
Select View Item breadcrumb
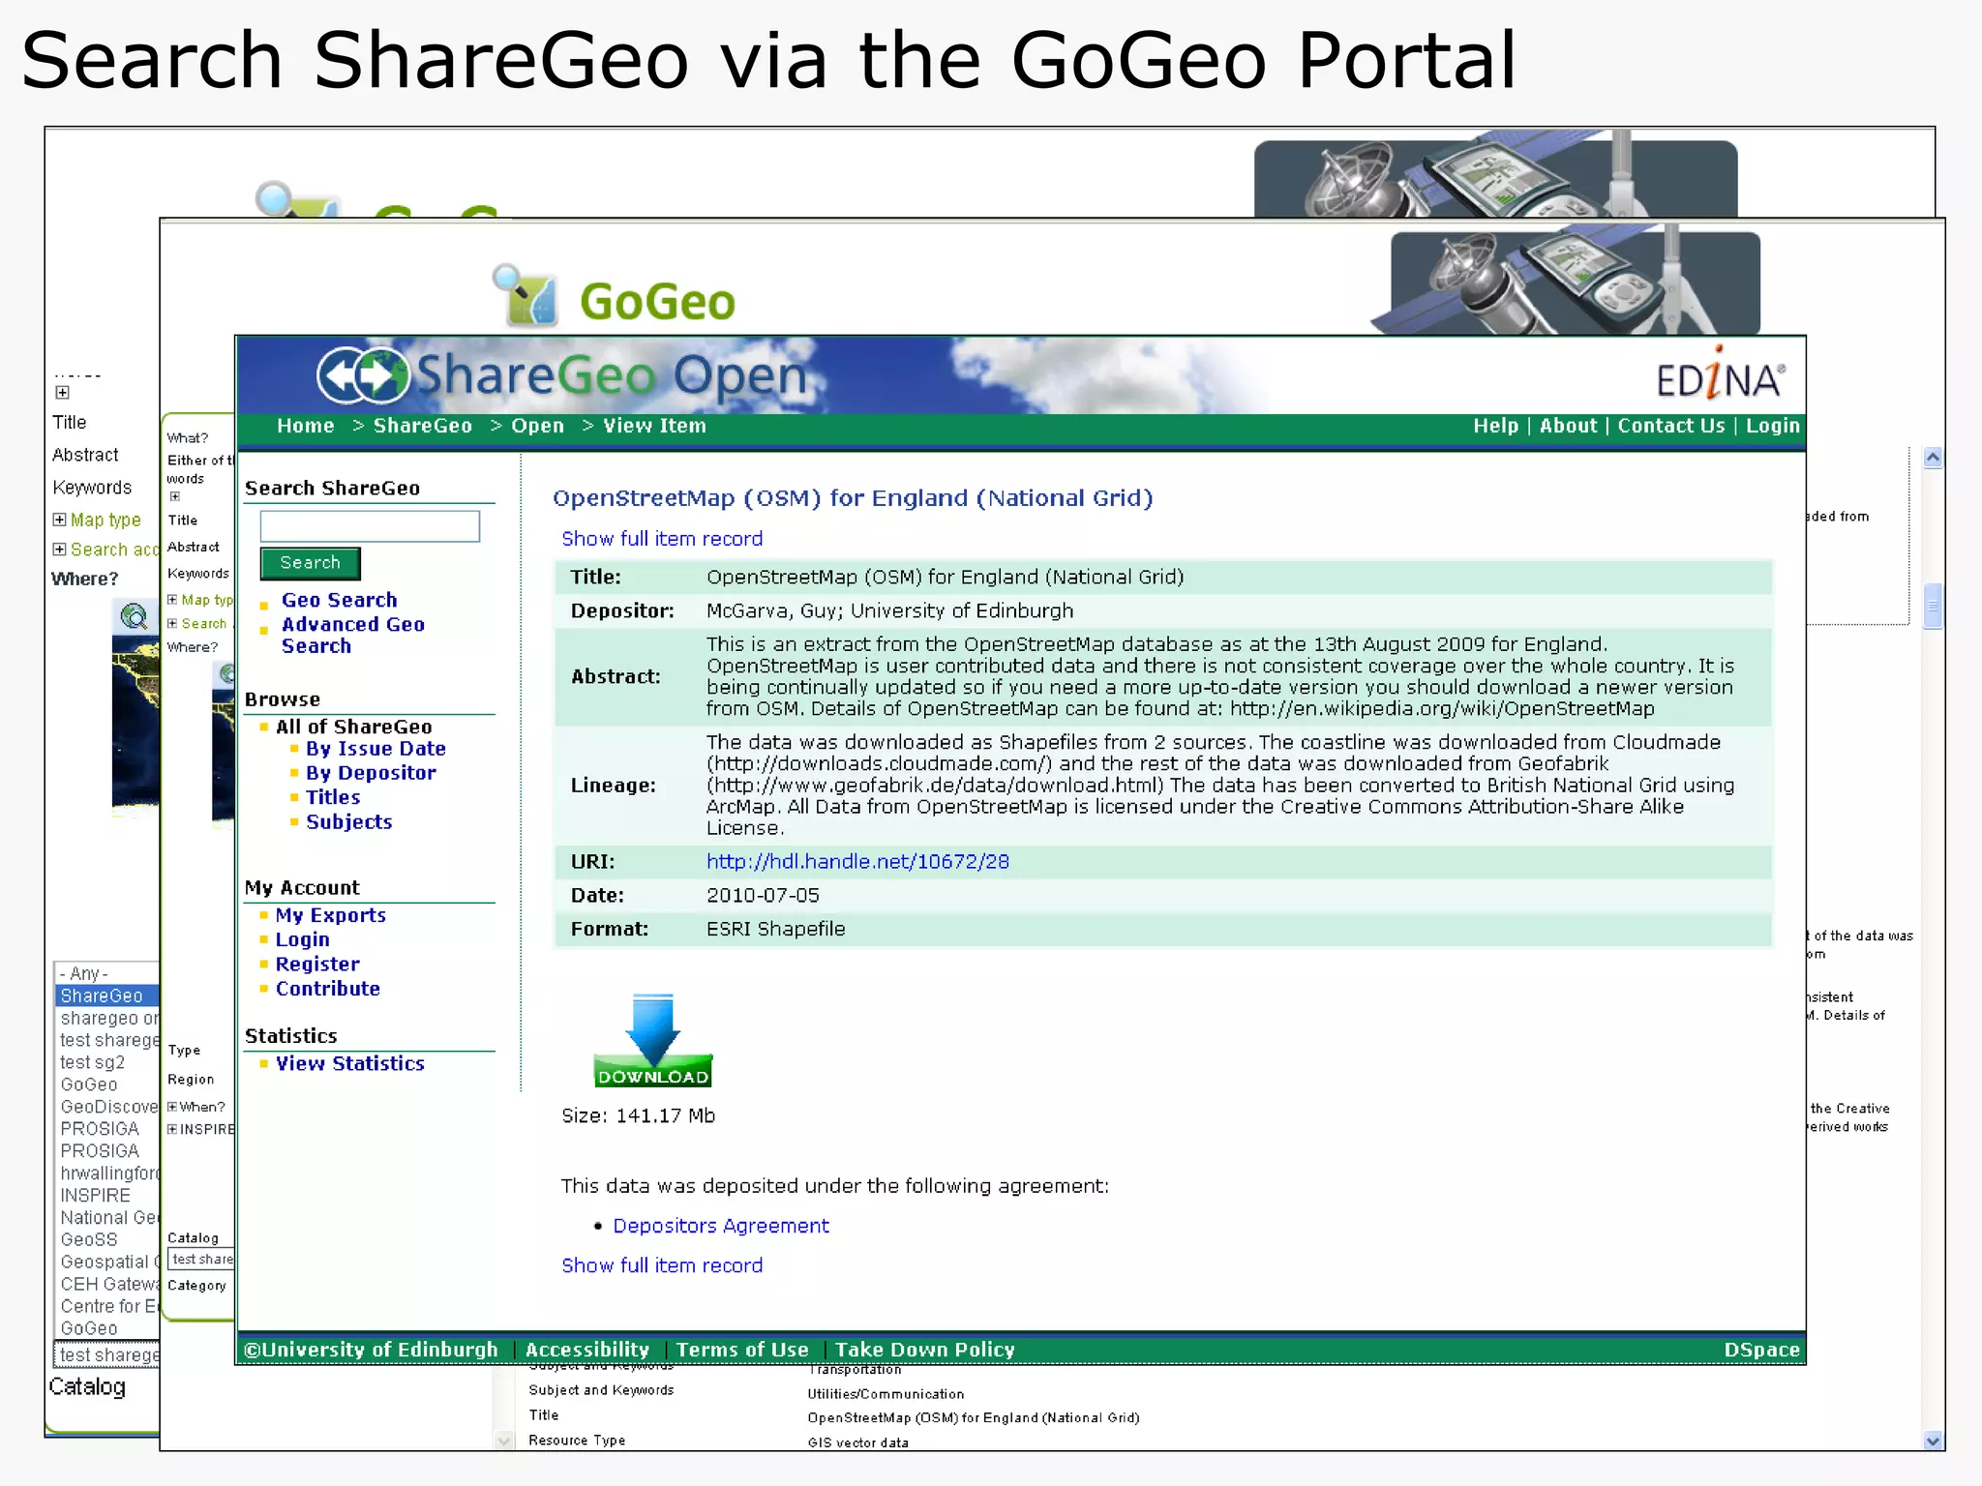tap(654, 426)
